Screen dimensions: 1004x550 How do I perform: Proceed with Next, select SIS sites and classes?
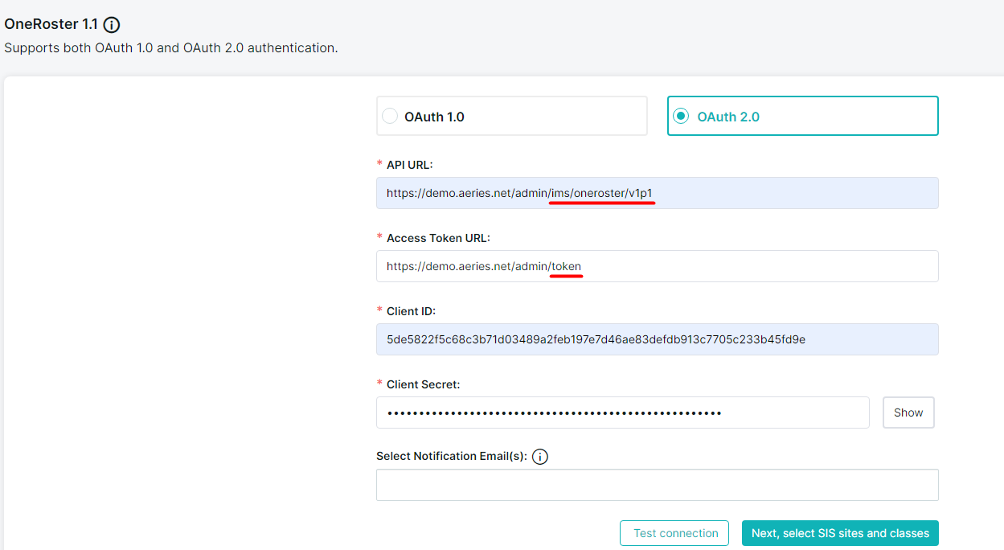point(839,533)
